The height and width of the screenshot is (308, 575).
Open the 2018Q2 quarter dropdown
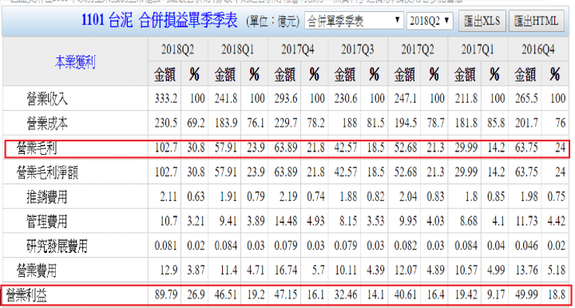tap(430, 21)
